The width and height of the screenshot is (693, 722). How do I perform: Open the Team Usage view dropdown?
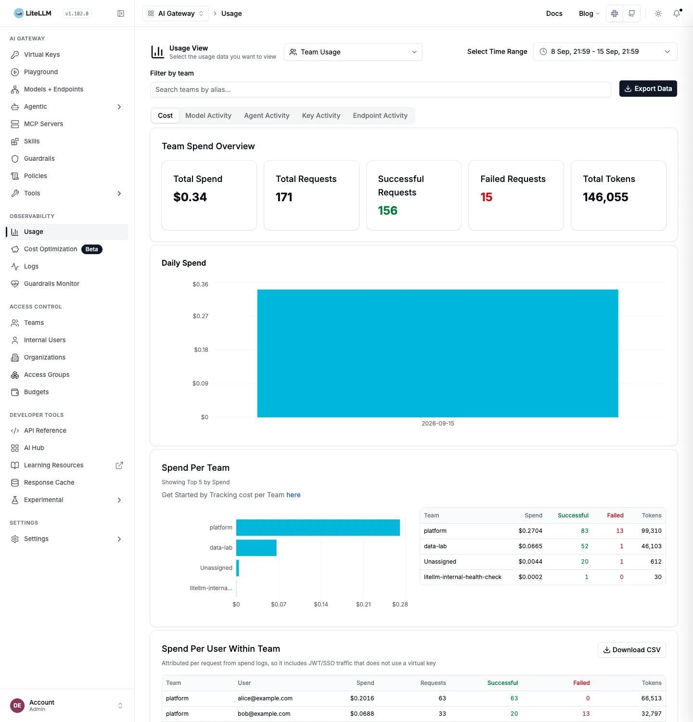(x=353, y=52)
